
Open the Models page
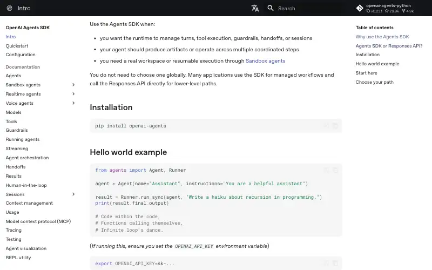point(13,112)
